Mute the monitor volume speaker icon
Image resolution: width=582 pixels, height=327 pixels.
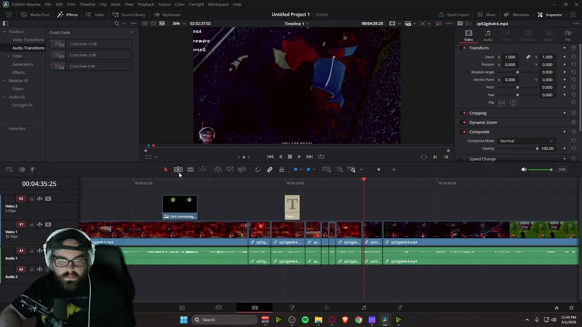(524, 170)
